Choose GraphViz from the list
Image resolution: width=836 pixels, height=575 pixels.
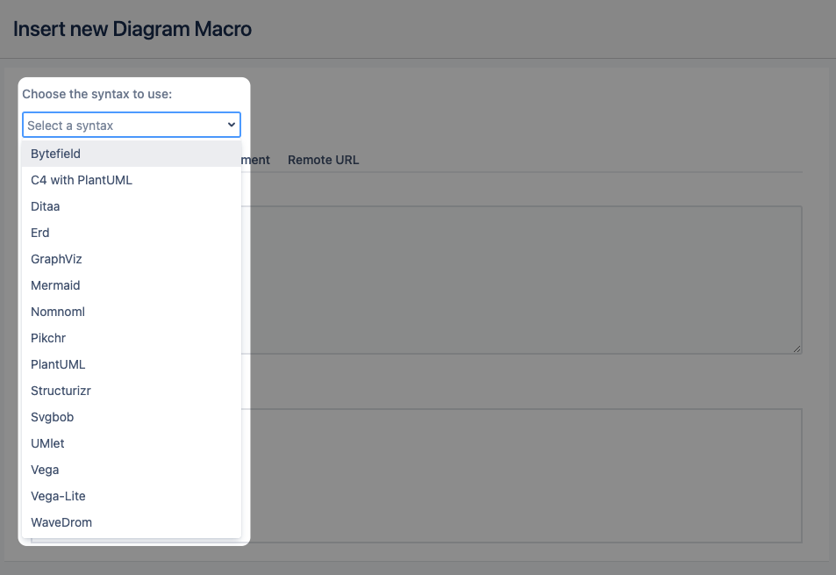click(132, 259)
